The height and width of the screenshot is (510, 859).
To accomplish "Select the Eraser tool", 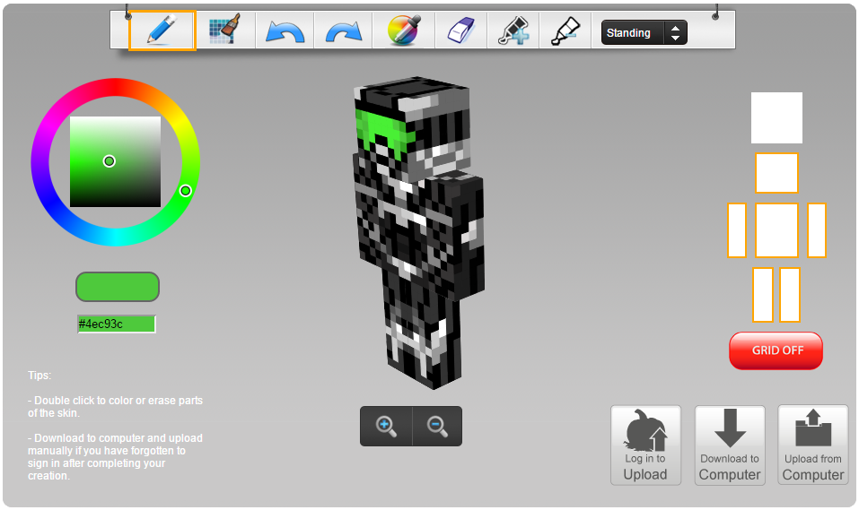I will click(460, 31).
